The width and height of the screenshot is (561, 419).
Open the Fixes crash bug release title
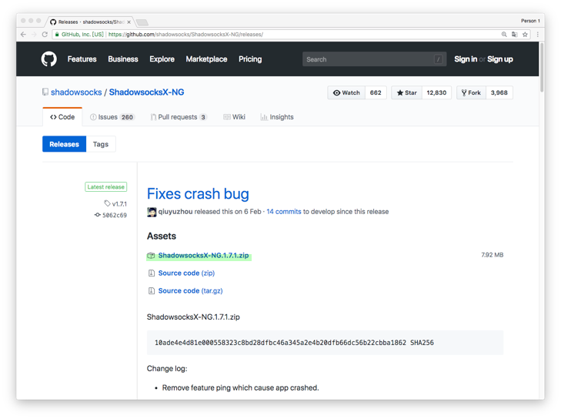tap(198, 194)
